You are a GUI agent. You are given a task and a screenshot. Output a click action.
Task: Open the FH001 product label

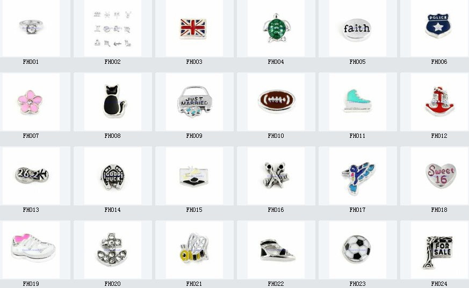[x=31, y=62]
